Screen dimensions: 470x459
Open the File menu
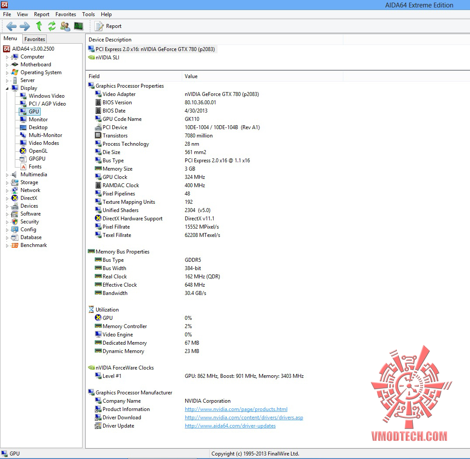7,14
